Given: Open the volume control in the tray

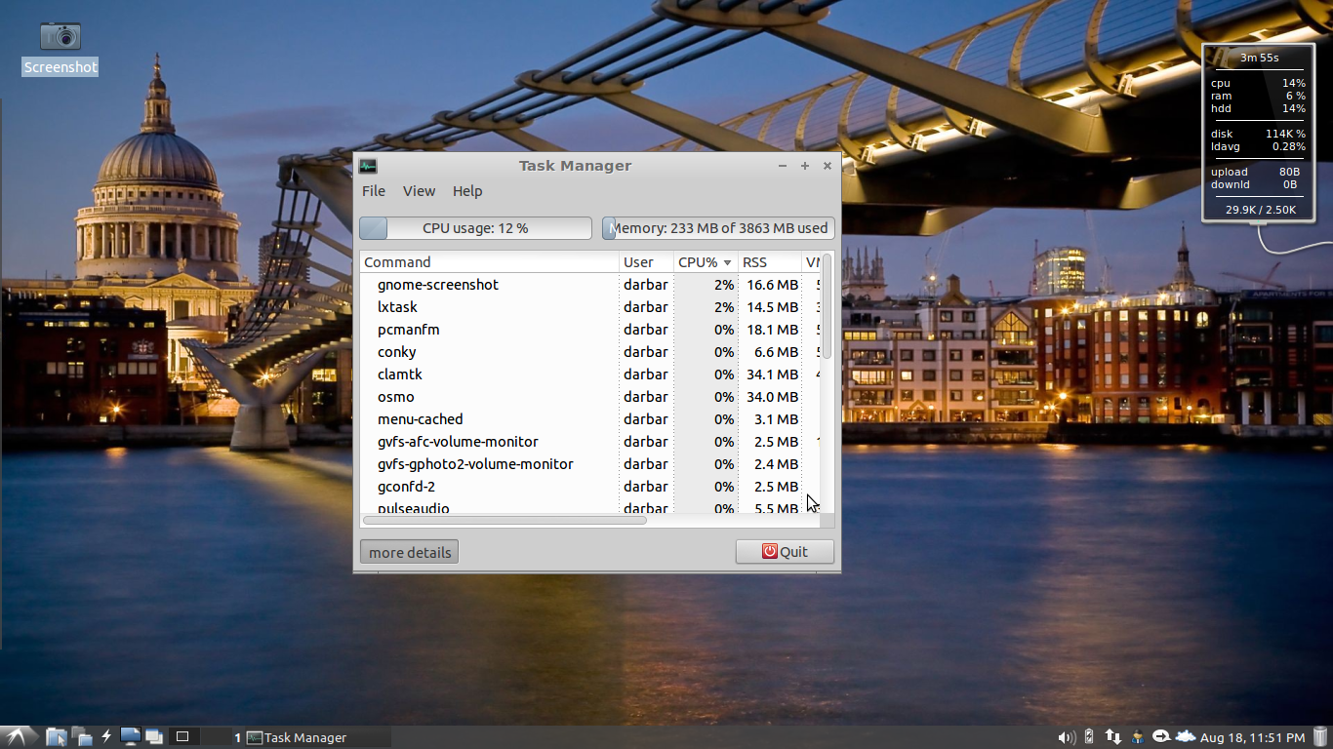Looking at the screenshot, I should (x=1067, y=737).
